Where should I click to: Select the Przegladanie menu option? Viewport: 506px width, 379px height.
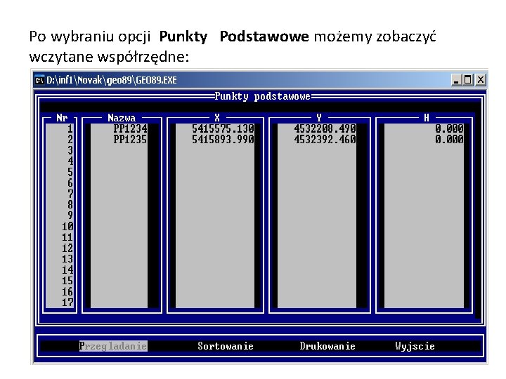(113, 346)
